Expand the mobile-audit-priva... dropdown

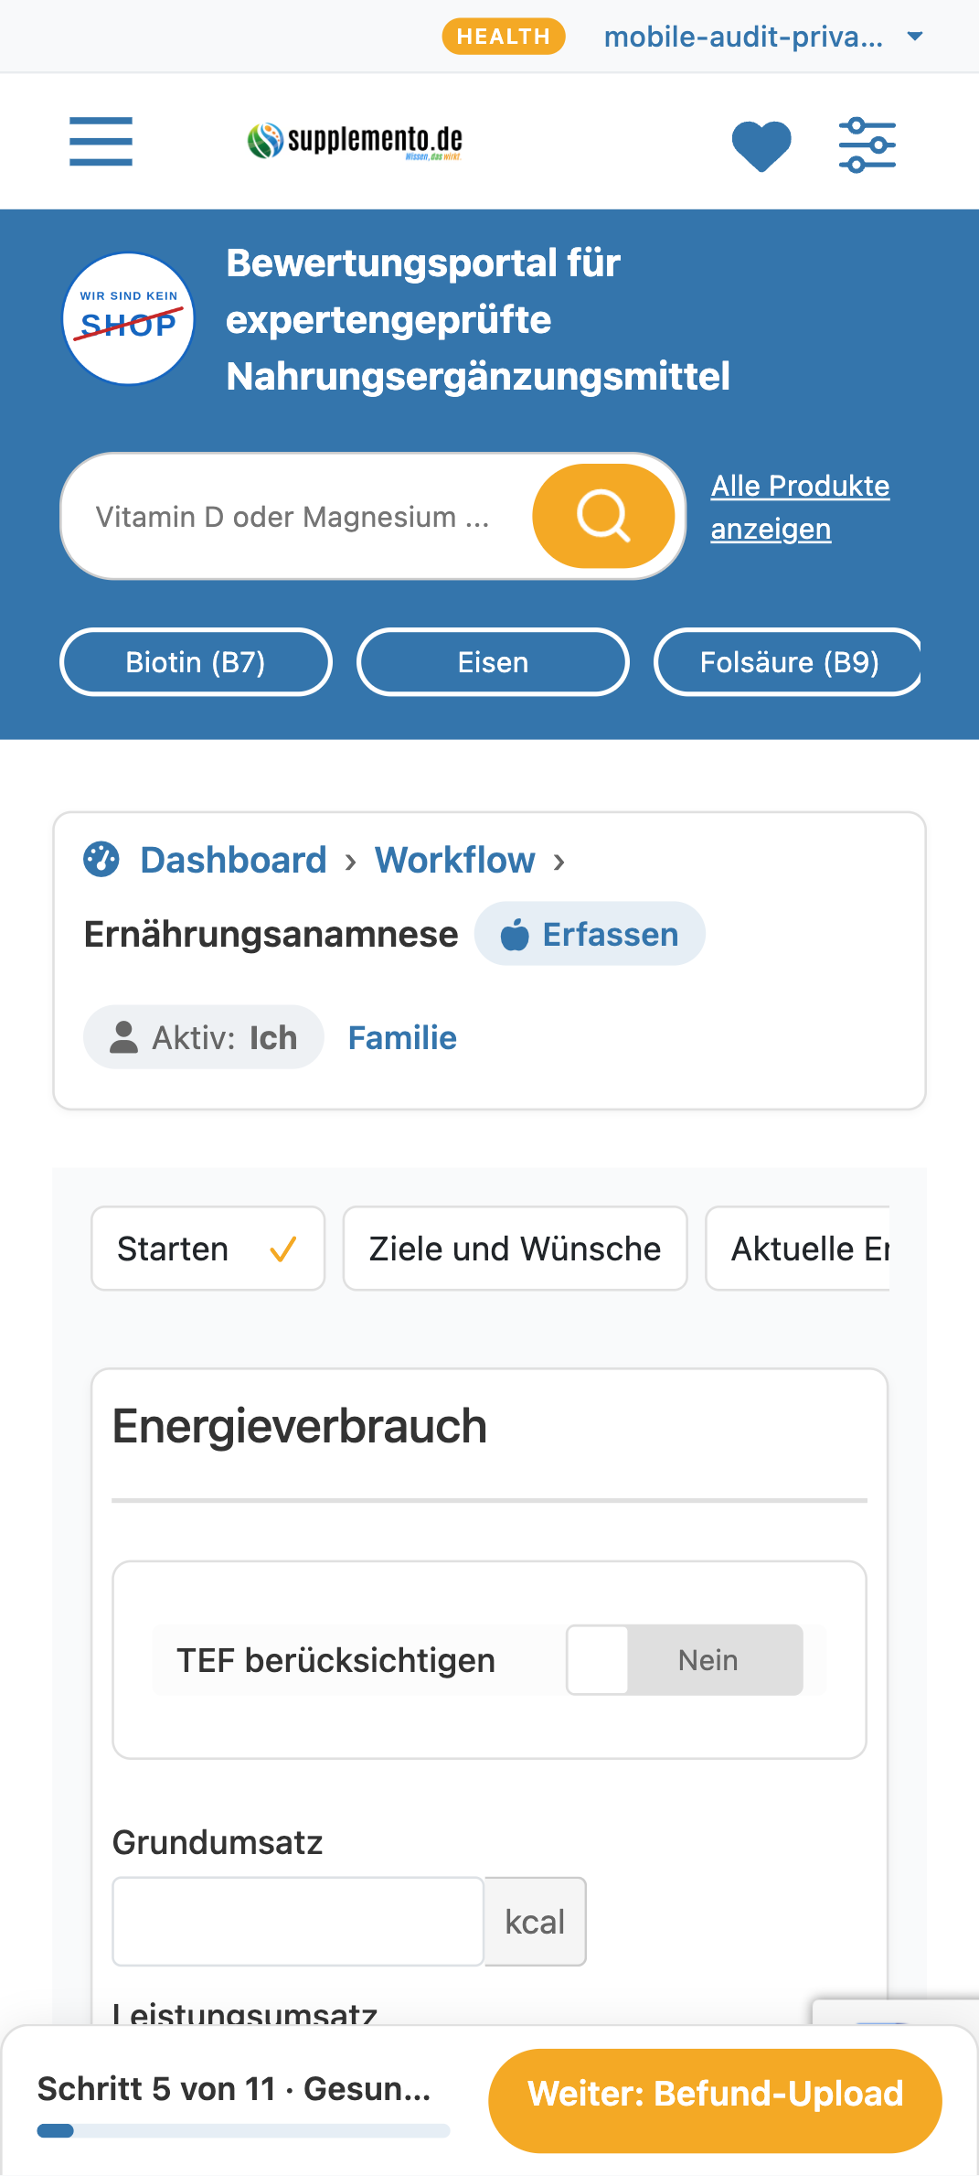click(764, 37)
